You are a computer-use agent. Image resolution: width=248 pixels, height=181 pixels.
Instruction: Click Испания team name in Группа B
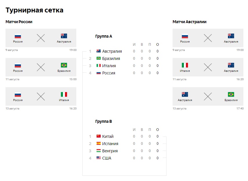pyautogui.click(x=110, y=144)
